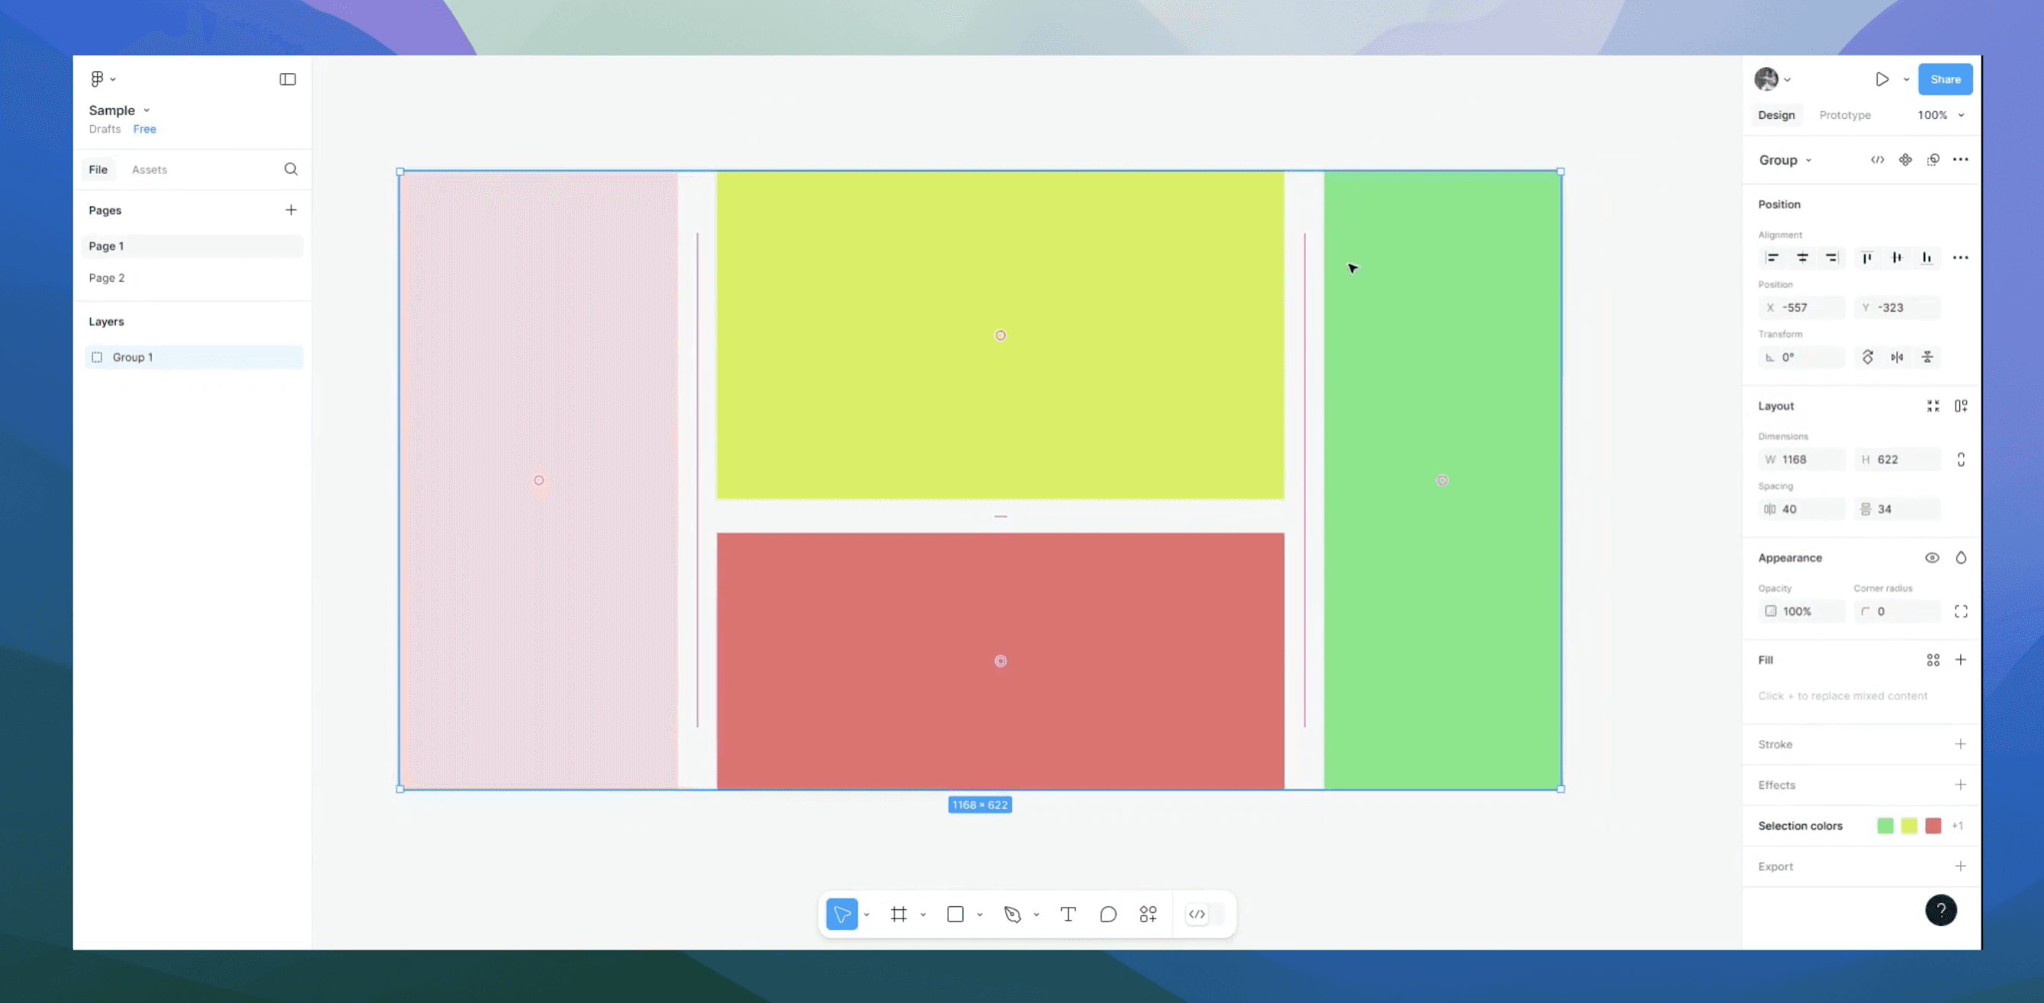Click the search icon in the left panel
Image resolution: width=2044 pixels, height=1003 pixels.
[291, 169]
